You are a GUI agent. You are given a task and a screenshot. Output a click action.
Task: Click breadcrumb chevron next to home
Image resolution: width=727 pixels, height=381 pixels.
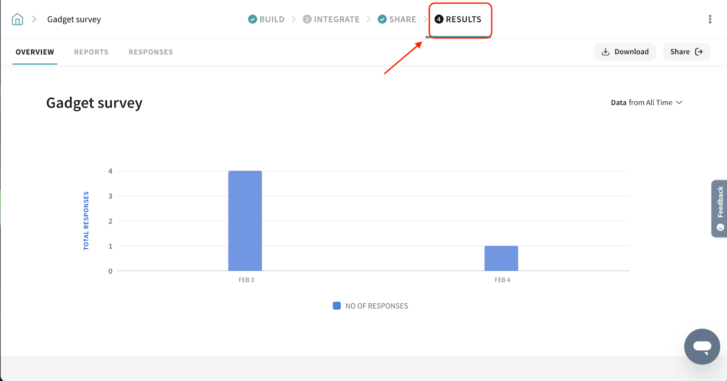[34, 19]
